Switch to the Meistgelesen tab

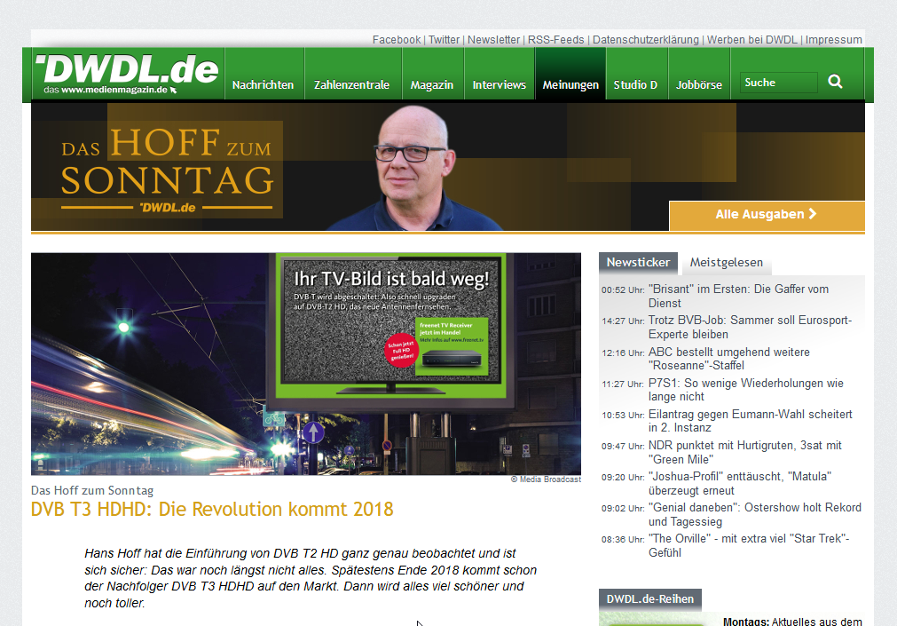pos(726,263)
